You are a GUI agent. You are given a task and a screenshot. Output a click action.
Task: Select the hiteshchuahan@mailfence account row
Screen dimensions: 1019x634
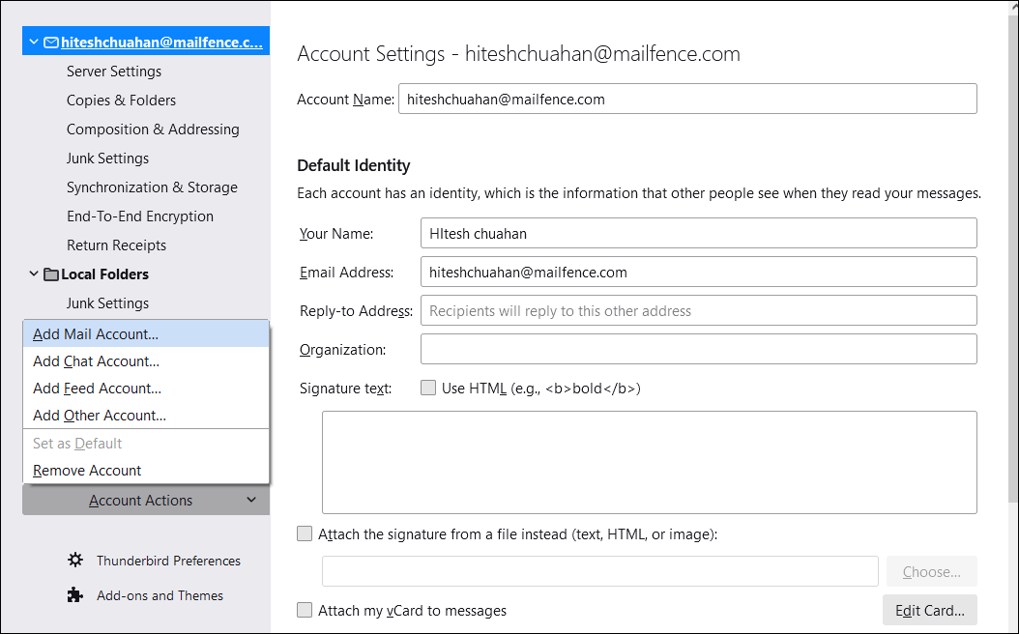[x=146, y=41]
